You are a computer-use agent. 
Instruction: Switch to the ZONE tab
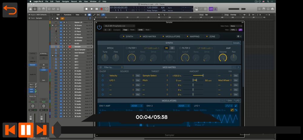pos(212,36)
